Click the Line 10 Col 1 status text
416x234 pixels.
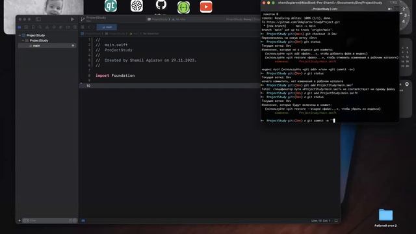click(320, 221)
